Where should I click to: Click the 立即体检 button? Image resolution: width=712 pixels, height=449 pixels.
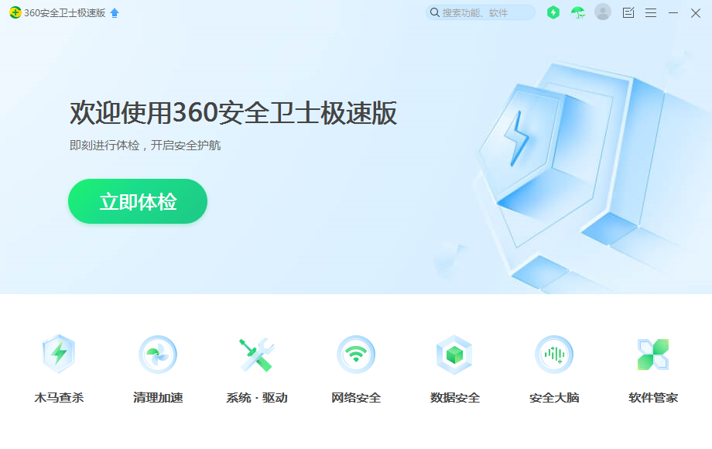(x=138, y=201)
